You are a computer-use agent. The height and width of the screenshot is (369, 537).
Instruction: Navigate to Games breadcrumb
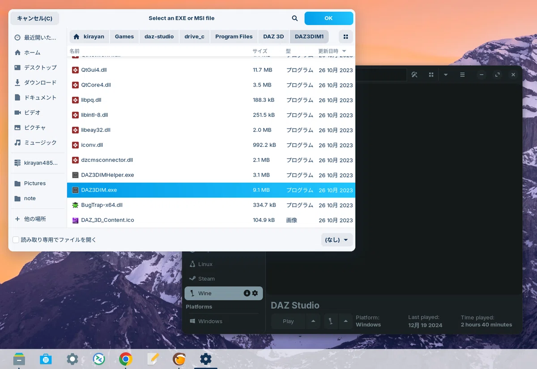(x=124, y=37)
